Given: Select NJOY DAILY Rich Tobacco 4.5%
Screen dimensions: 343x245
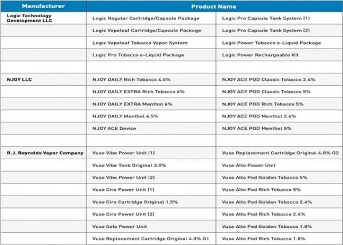Looking at the screenshot, I should [x=131, y=79].
